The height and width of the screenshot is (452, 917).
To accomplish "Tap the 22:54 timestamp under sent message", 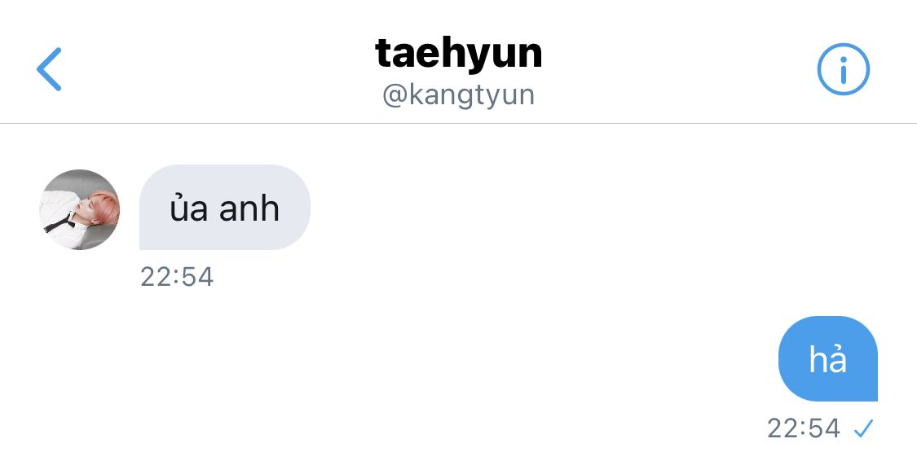I will click(804, 428).
